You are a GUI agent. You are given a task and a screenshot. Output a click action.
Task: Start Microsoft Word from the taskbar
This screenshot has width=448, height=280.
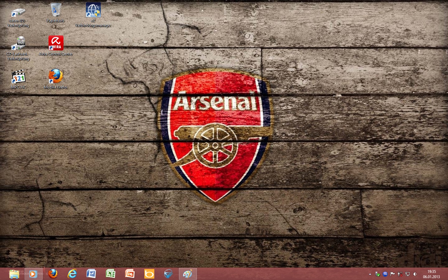pyautogui.click(x=91, y=274)
